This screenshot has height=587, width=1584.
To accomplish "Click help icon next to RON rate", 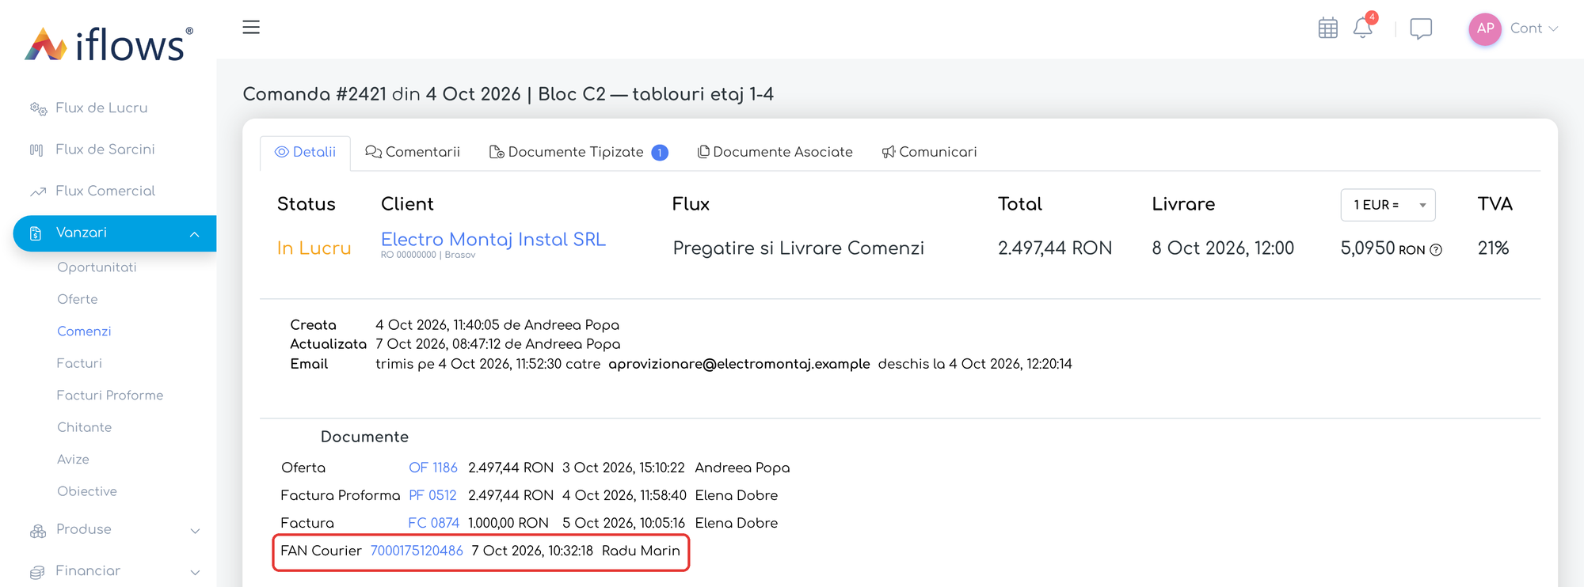I will coord(1436,250).
